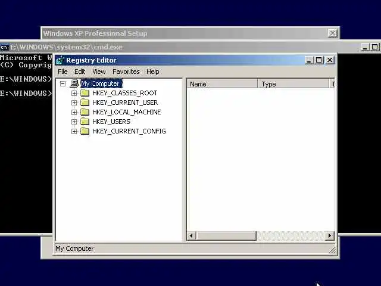Expand the HKEY_LOCAL_MACHINE key
Screen dimensions: 381x286
74,112
